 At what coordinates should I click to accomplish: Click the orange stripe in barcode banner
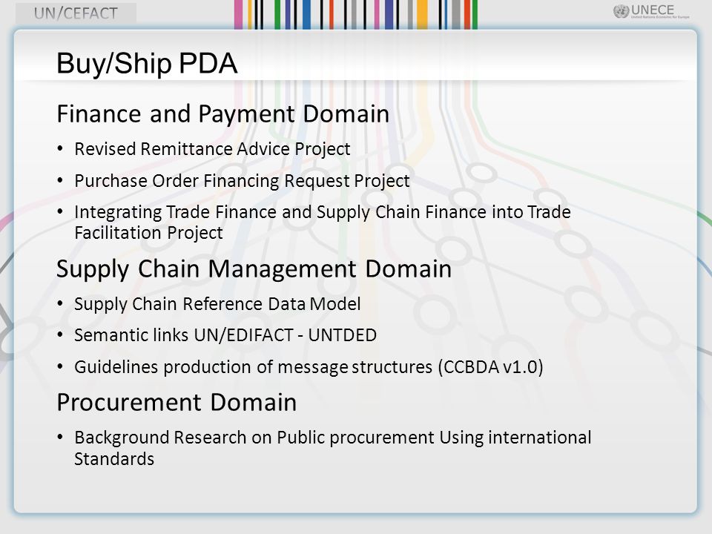(x=422, y=15)
